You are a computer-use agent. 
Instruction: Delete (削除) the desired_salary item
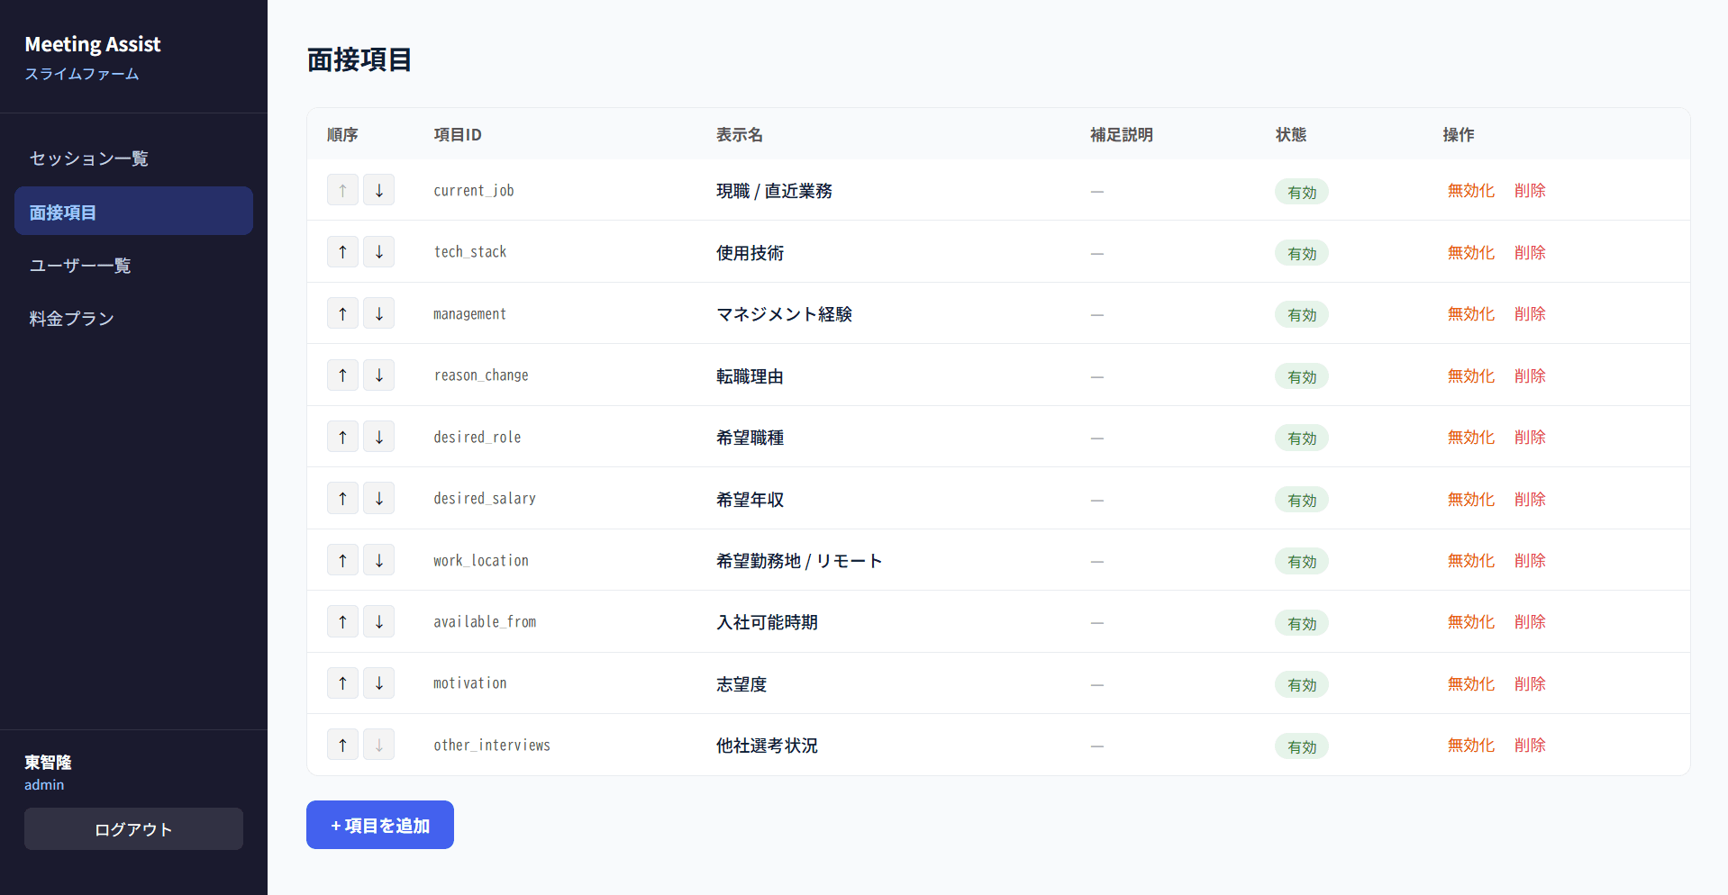pyautogui.click(x=1530, y=500)
